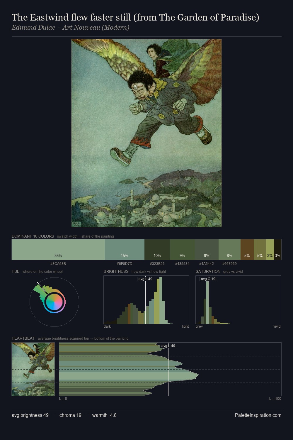Click the 'SATURATION' section heading

point(208,271)
